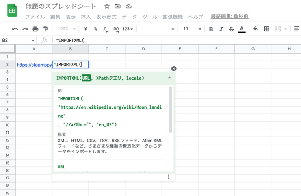Open the fill color picker

tap(256, 29)
